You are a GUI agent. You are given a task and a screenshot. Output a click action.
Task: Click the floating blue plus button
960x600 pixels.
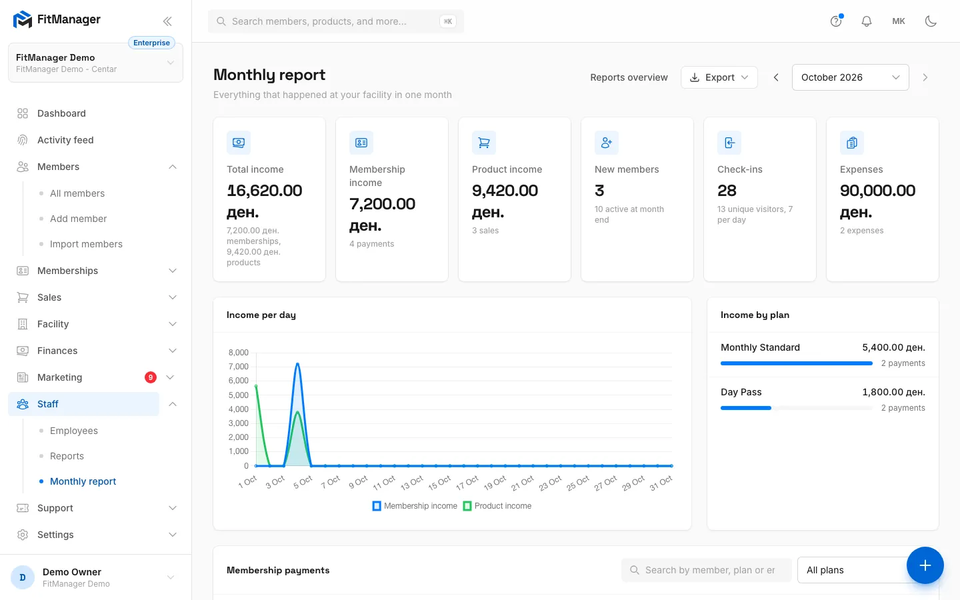(x=925, y=565)
